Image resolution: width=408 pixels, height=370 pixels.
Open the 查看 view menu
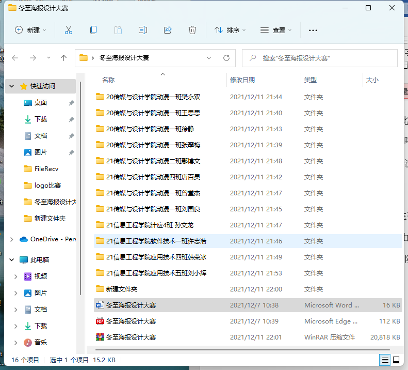pyautogui.click(x=276, y=30)
